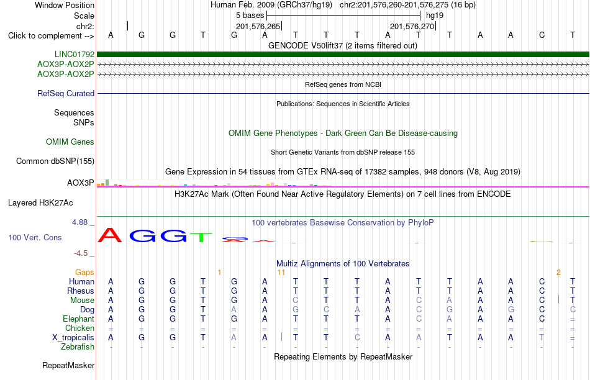The width and height of the screenshot is (590, 380).
Task: Click the Layered H3K27Ac track label
Action: [40, 203]
